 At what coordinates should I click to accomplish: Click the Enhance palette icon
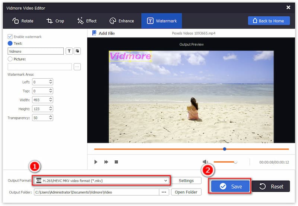click(x=113, y=21)
